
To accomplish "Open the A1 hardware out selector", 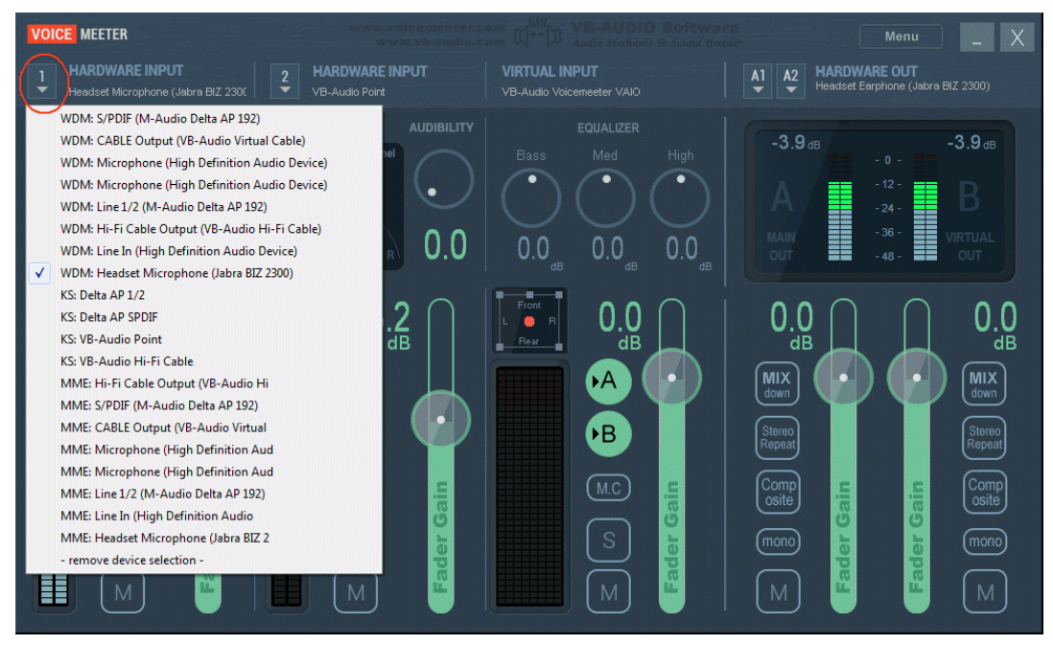I will click(759, 81).
